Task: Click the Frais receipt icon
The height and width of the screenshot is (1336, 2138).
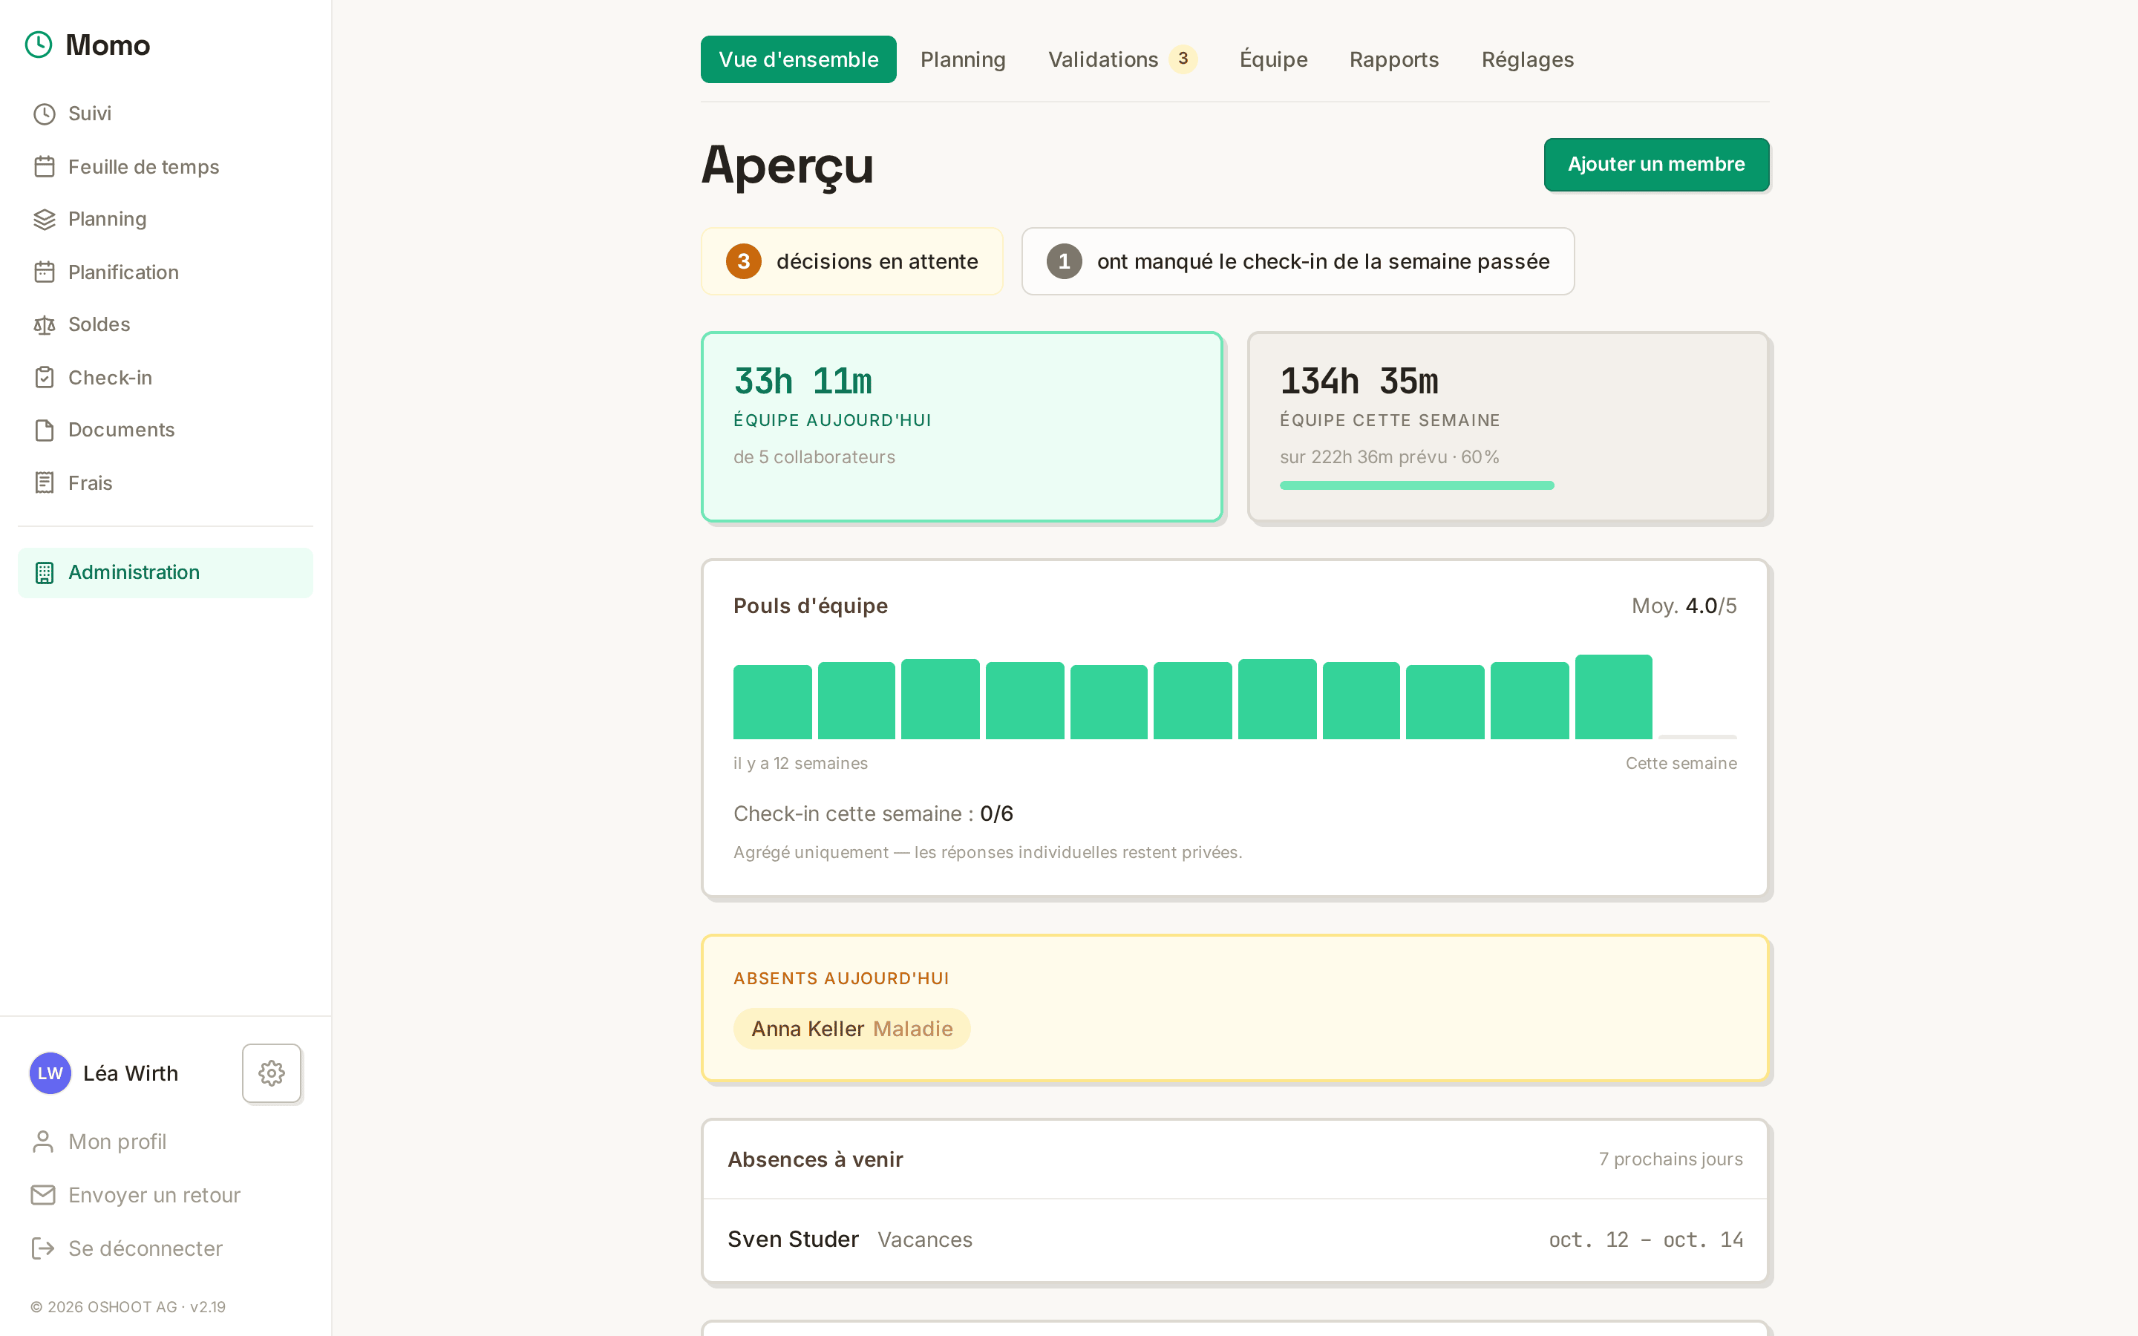Action: tap(45, 482)
